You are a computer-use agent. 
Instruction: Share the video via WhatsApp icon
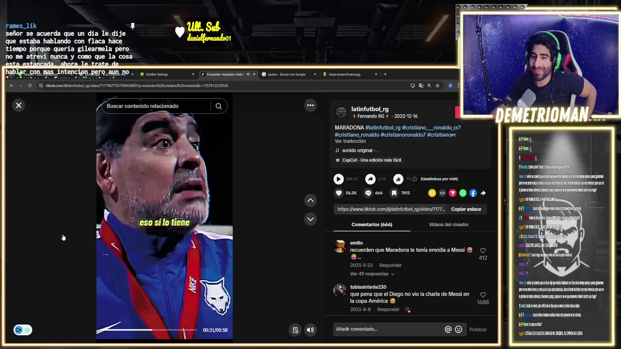[x=463, y=193]
